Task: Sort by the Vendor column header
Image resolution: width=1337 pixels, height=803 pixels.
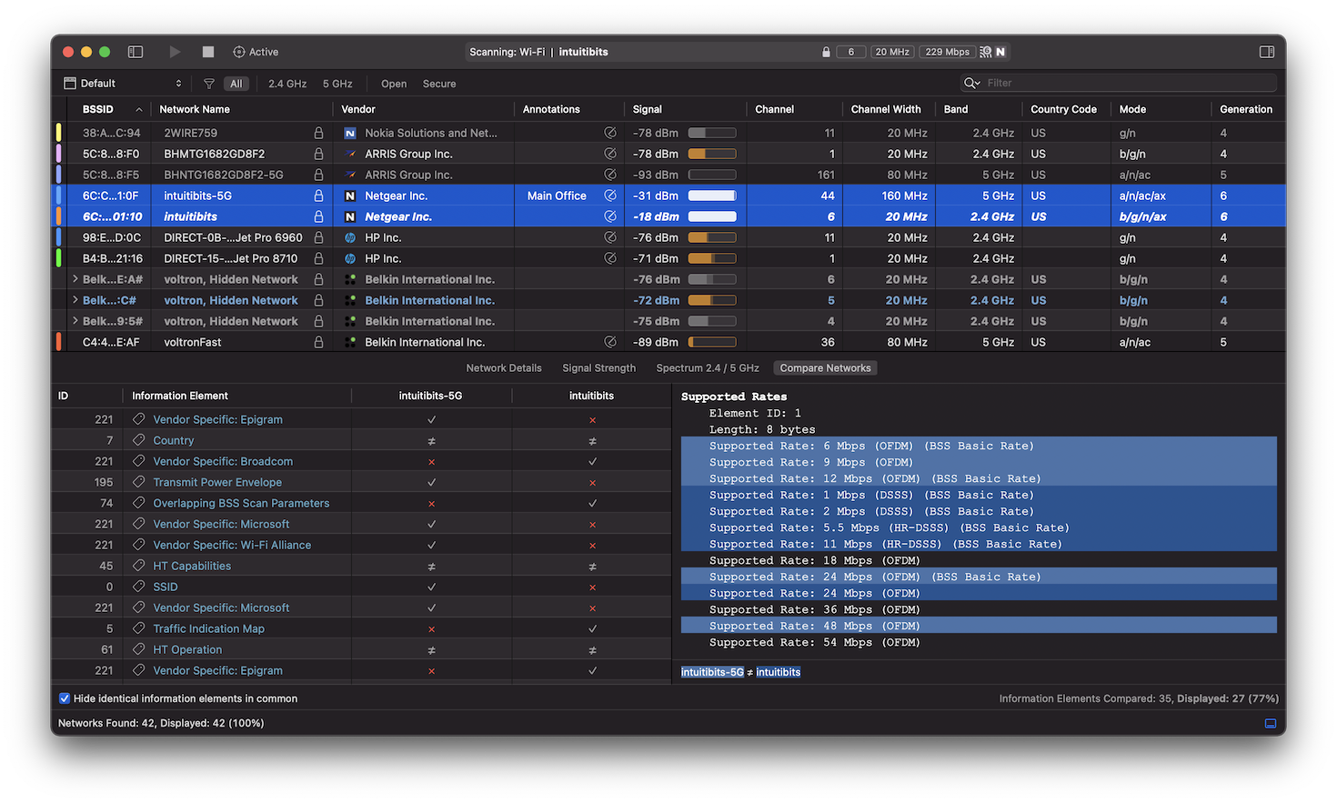Action: pos(424,109)
